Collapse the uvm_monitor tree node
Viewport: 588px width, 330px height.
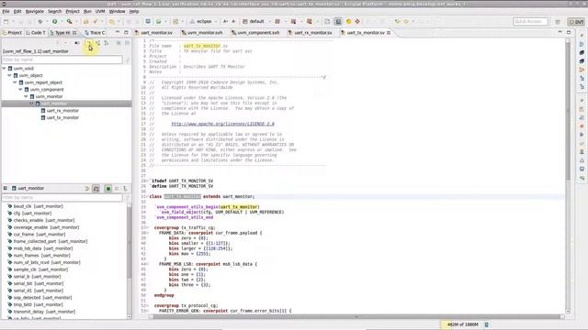pos(26,96)
